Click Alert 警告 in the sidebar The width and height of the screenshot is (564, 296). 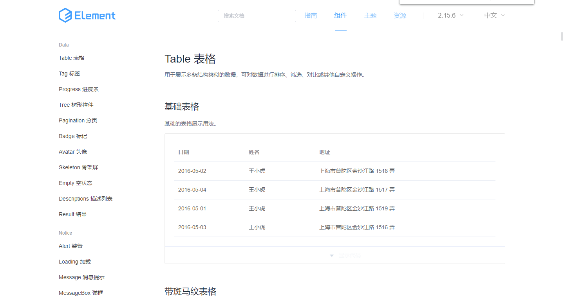tap(70, 246)
